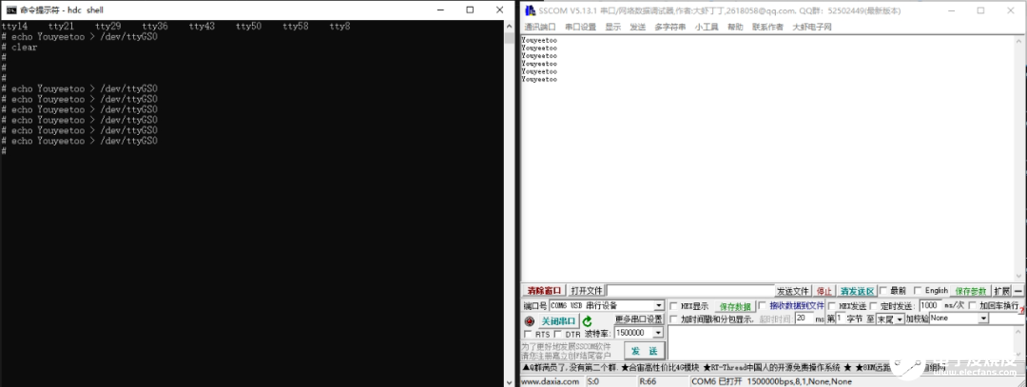Open the 大虾电子网 menu
The image size is (1027, 387).
tap(812, 27)
